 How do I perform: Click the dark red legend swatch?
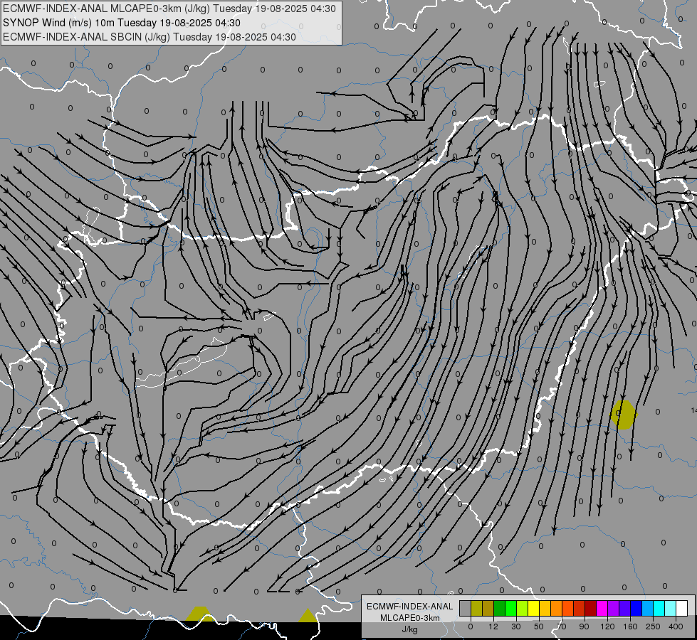[x=591, y=608]
